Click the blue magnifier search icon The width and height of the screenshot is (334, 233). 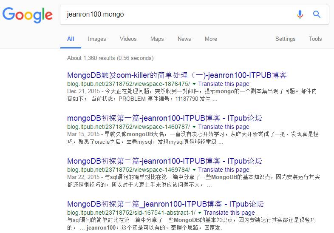[317, 14]
